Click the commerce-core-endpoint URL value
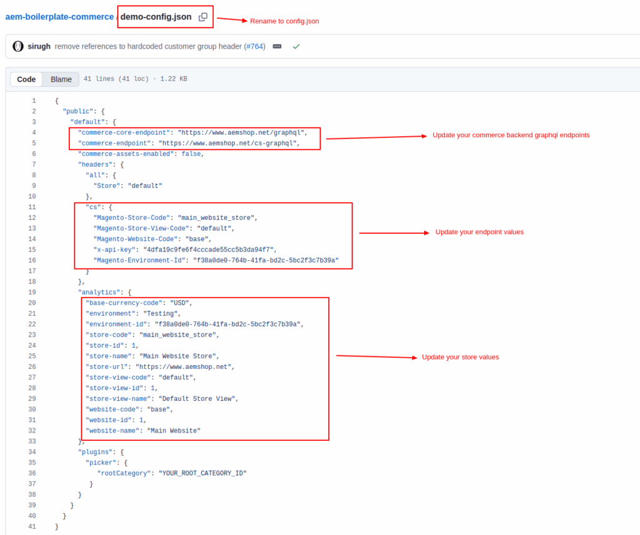This screenshot has width=640, height=535. point(242,132)
